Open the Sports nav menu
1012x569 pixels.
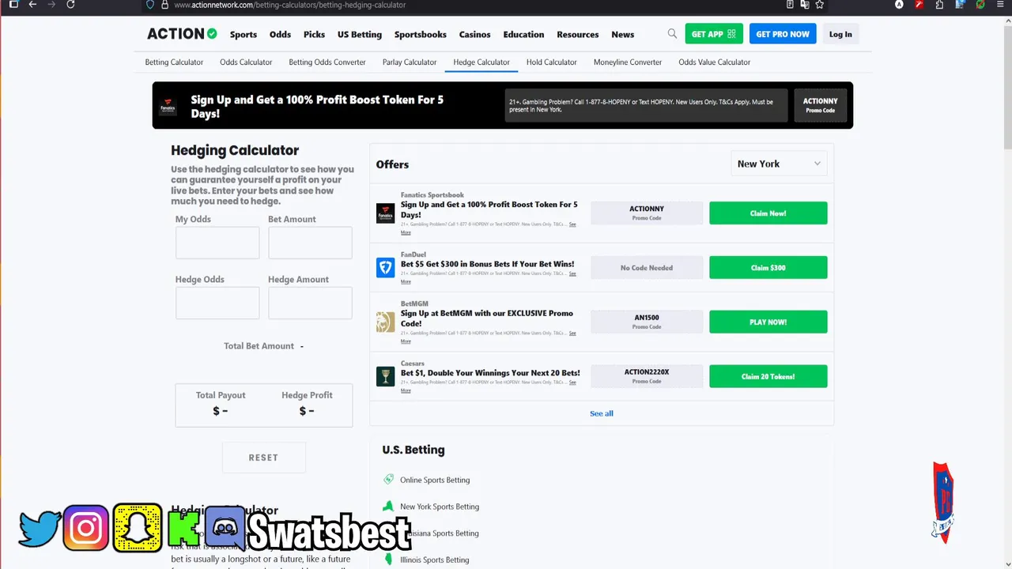click(244, 35)
